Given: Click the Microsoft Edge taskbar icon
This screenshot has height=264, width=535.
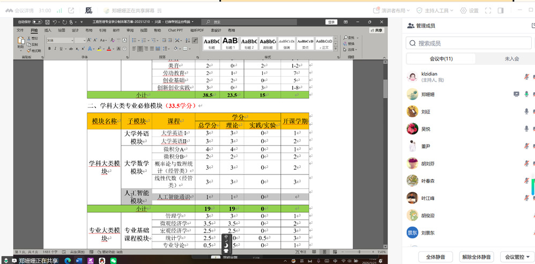Looking at the screenshot, I should (68, 260).
